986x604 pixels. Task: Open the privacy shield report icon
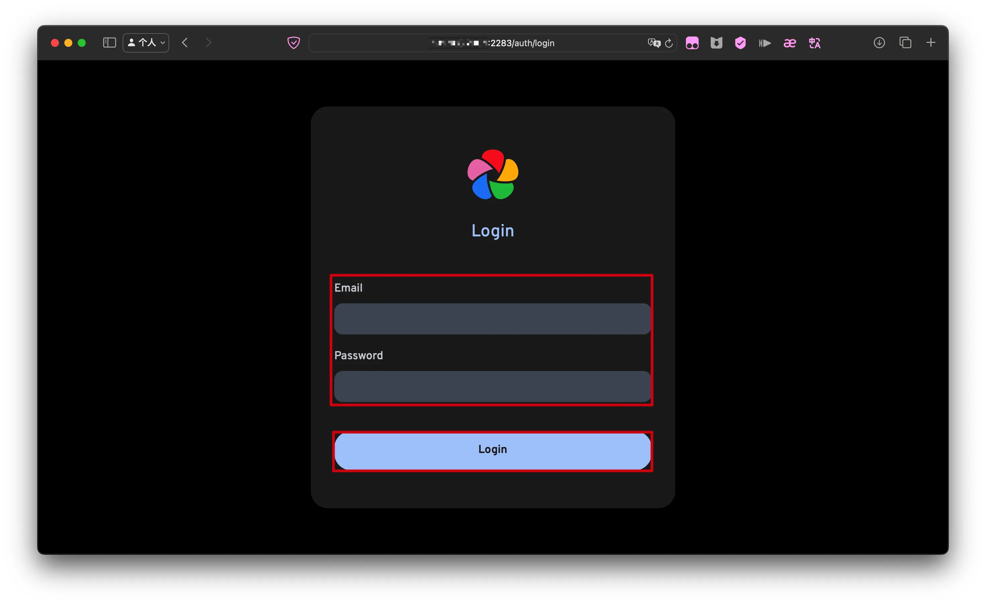pyautogui.click(x=294, y=43)
